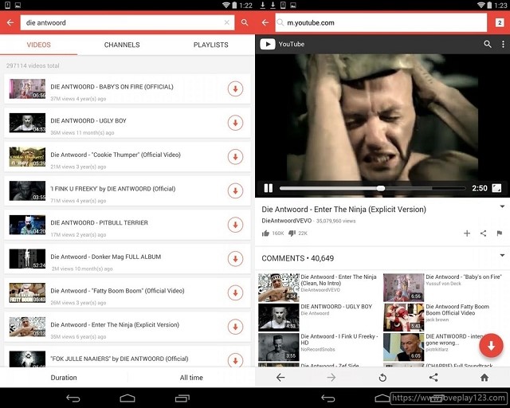Screen dimensions: 510x408
Task: Download "Cookie Thumper" (Official Video)
Action: point(236,157)
